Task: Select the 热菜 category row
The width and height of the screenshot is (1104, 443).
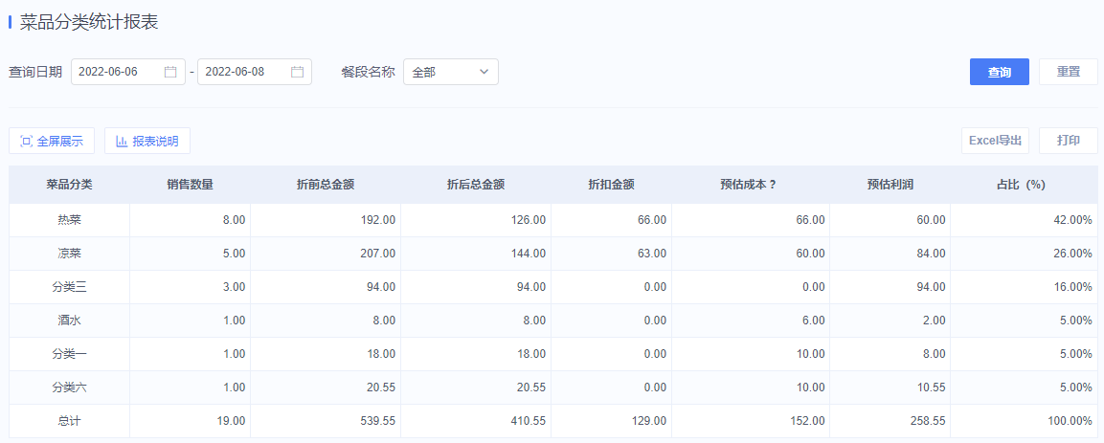Action: [x=552, y=220]
